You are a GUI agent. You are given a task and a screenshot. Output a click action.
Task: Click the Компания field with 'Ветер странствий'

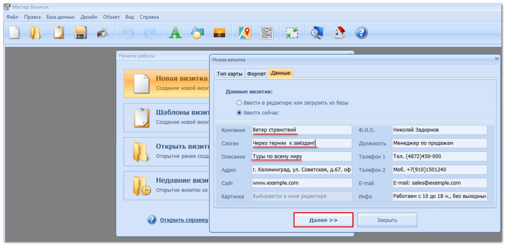click(x=302, y=130)
